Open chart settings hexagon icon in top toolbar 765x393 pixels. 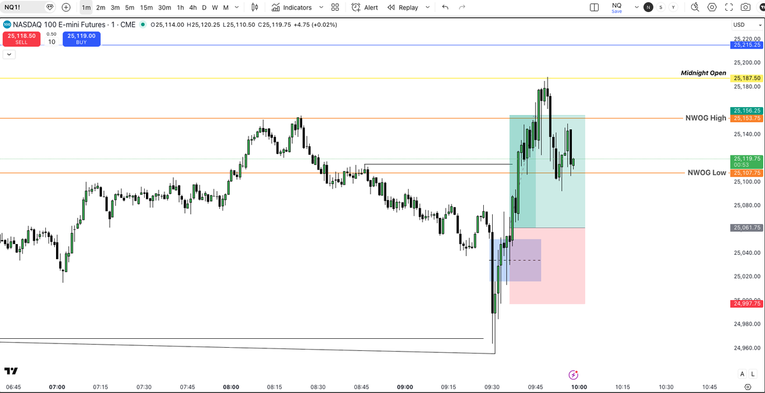click(x=712, y=8)
